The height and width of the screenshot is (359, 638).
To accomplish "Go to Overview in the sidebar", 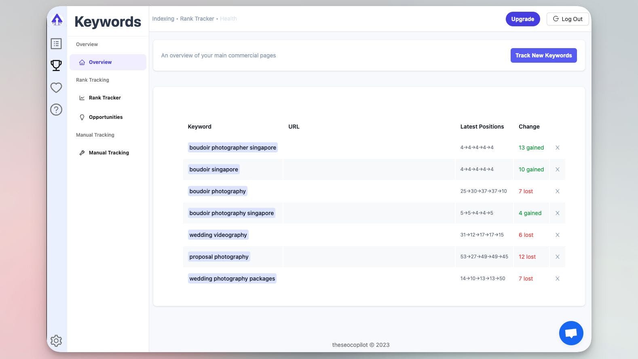I will [x=100, y=62].
